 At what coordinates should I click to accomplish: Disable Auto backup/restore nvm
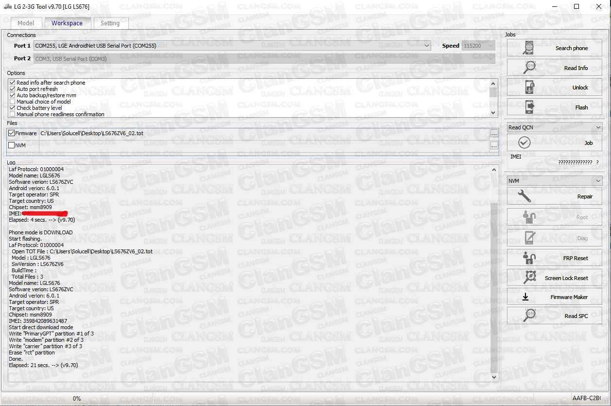pos(12,95)
